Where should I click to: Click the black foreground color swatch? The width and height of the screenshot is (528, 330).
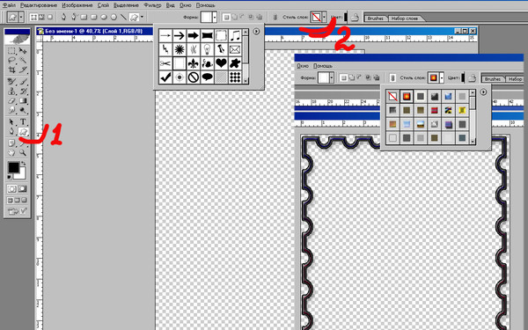pos(14,167)
